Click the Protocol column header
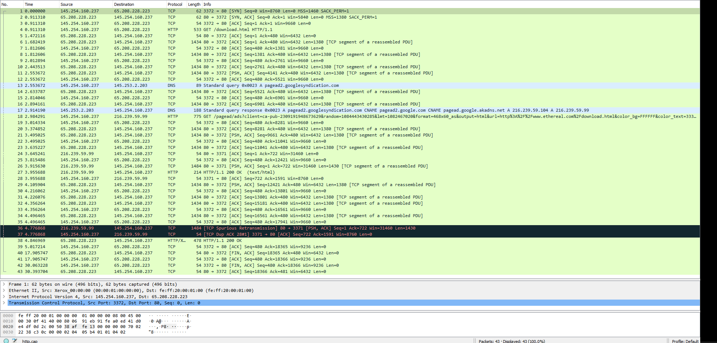Viewport: 717px width, 343px height. pos(177,4)
